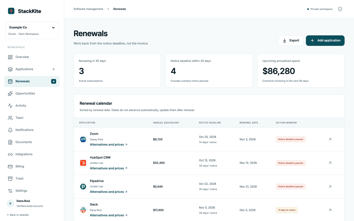Open the Activity pulse icon

[x=10, y=106]
